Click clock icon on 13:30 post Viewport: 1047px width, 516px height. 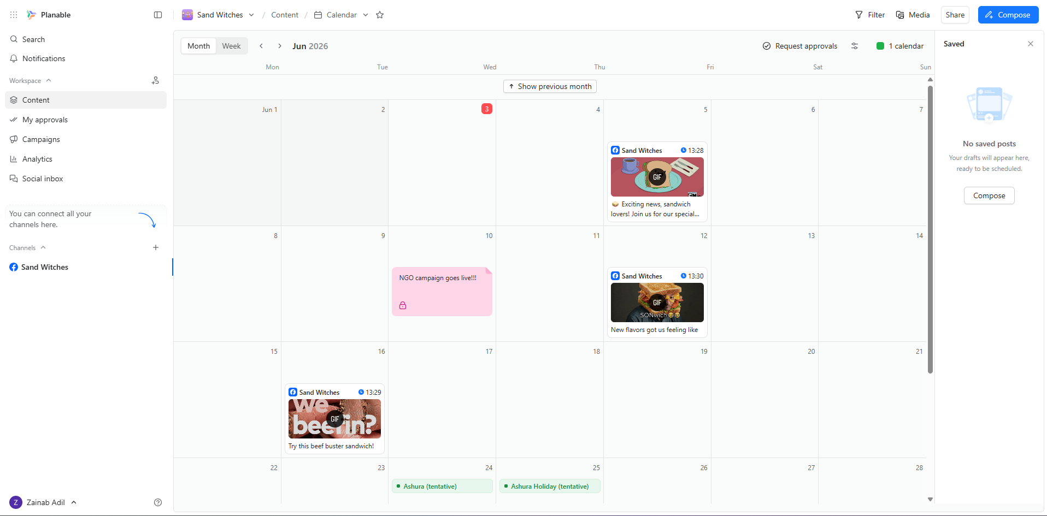point(683,276)
